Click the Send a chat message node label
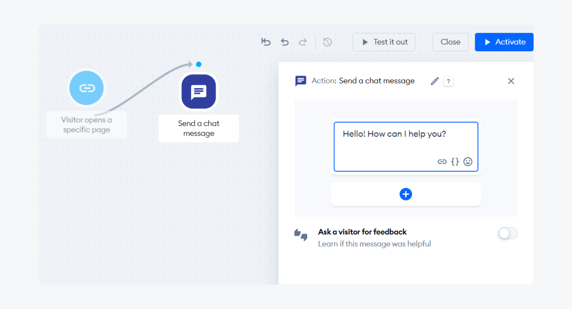The height and width of the screenshot is (309, 572). 199,128
